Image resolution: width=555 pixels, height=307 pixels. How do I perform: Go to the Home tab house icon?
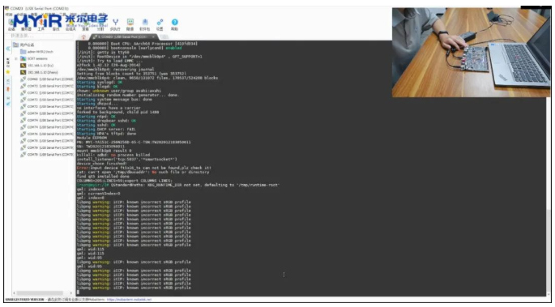[83, 37]
